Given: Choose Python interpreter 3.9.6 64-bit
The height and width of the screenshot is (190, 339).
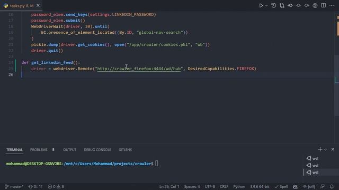Looking at the screenshot, I should click(x=260, y=186).
